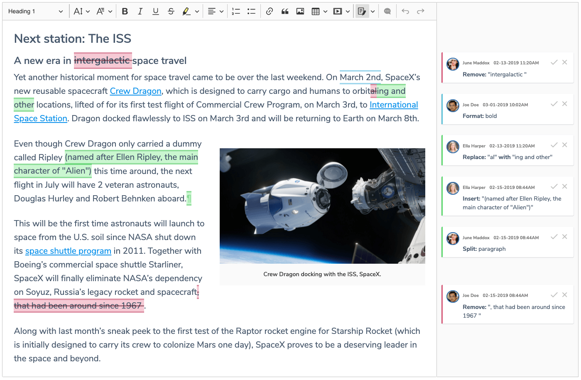Image resolution: width=581 pixels, height=380 pixels.
Task: Click the yellow highlight marker color button
Action: pos(186,12)
